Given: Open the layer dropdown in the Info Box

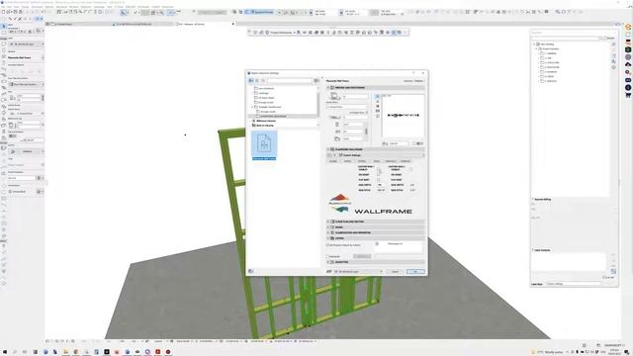Looking at the screenshot, I should [27, 44].
